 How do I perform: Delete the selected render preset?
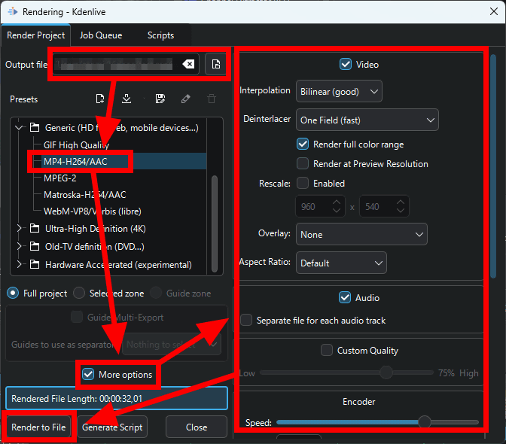212,99
